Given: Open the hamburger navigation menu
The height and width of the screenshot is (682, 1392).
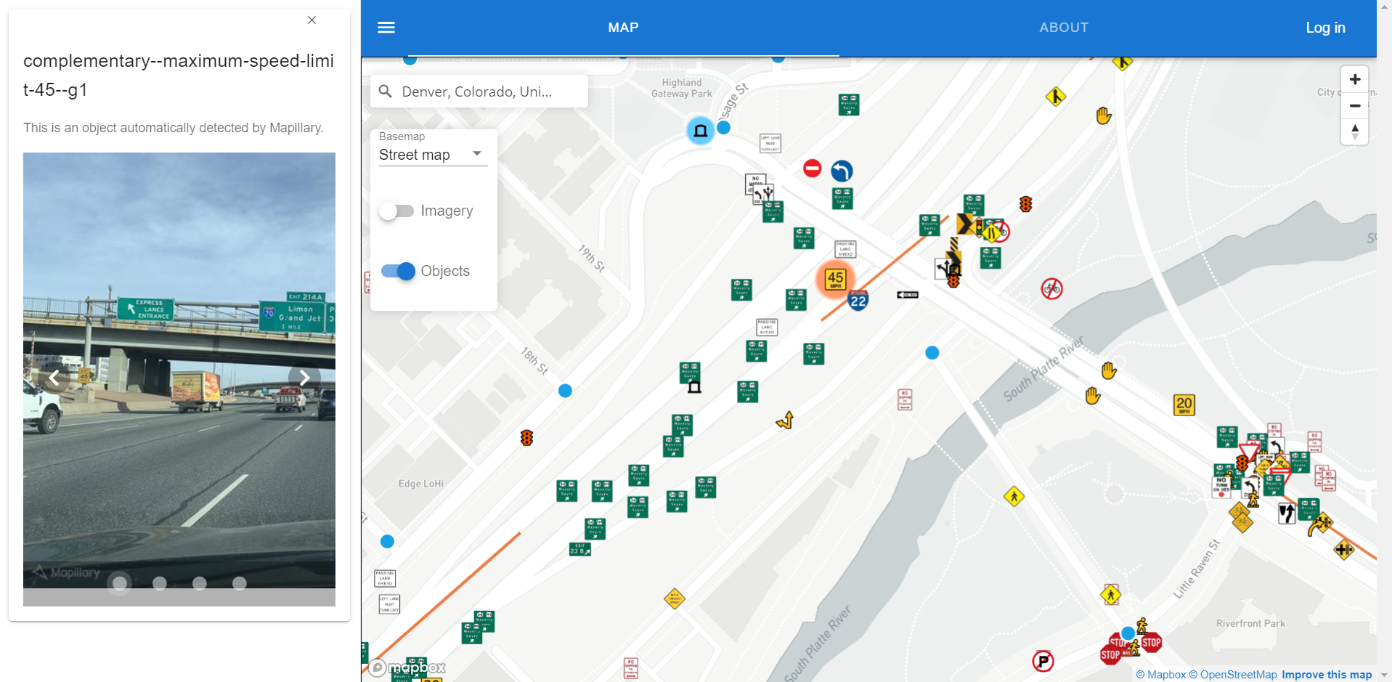Looking at the screenshot, I should 386,28.
